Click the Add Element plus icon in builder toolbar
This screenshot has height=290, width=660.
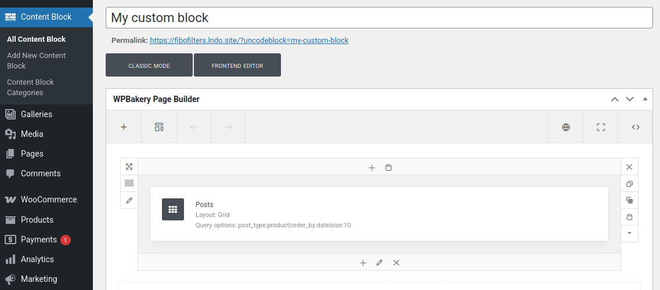(124, 127)
